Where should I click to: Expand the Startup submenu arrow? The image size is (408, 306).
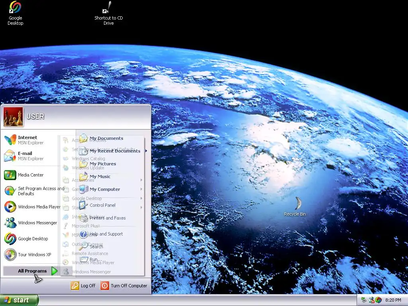click(x=141, y=207)
